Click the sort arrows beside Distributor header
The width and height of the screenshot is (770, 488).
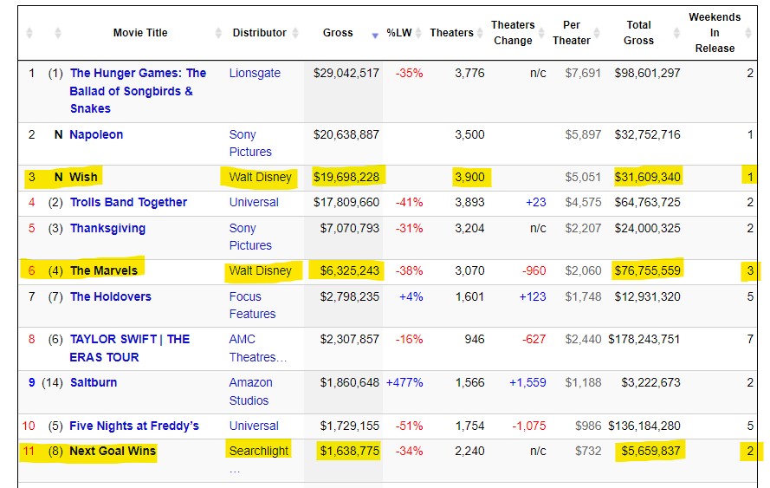pos(296,34)
